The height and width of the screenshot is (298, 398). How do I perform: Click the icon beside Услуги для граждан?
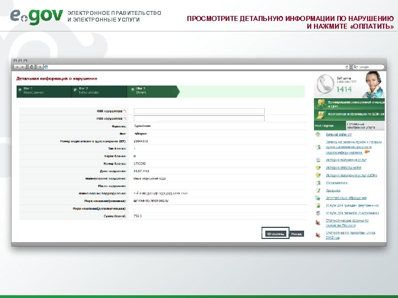tap(318, 205)
